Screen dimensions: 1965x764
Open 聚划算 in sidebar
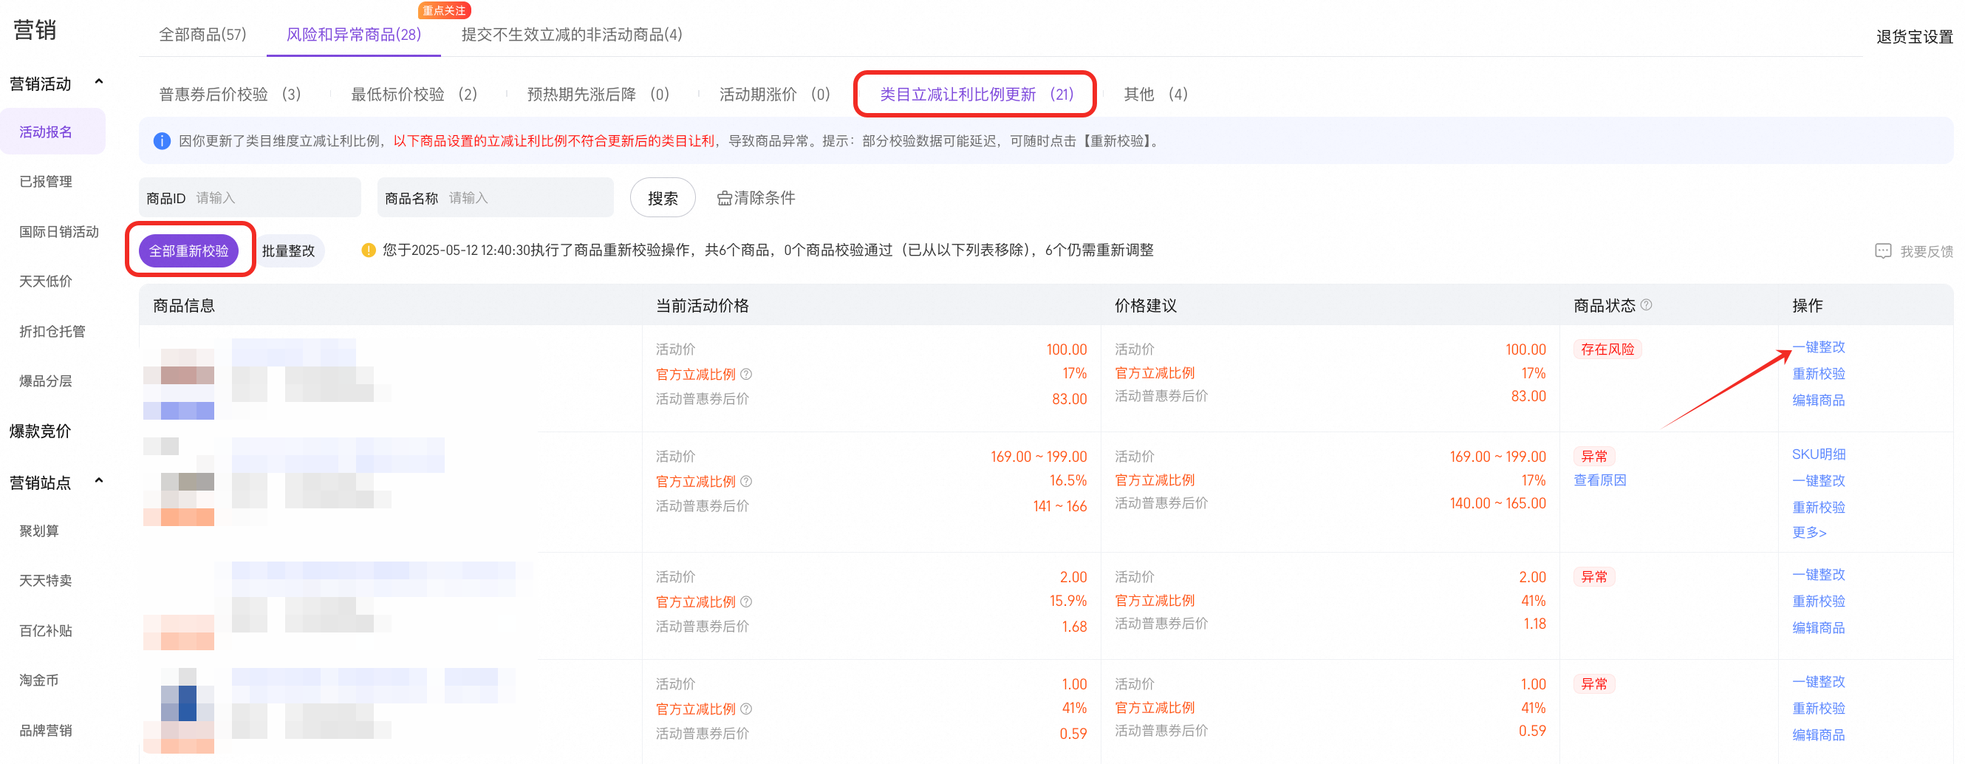[x=39, y=531]
